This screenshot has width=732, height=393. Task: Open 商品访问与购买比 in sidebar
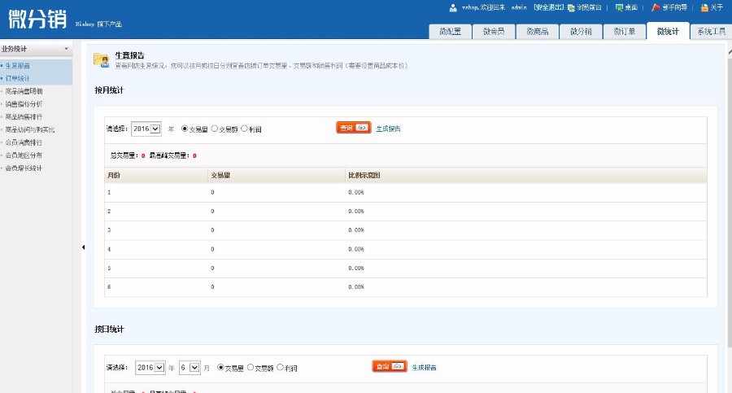pos(30,129)
